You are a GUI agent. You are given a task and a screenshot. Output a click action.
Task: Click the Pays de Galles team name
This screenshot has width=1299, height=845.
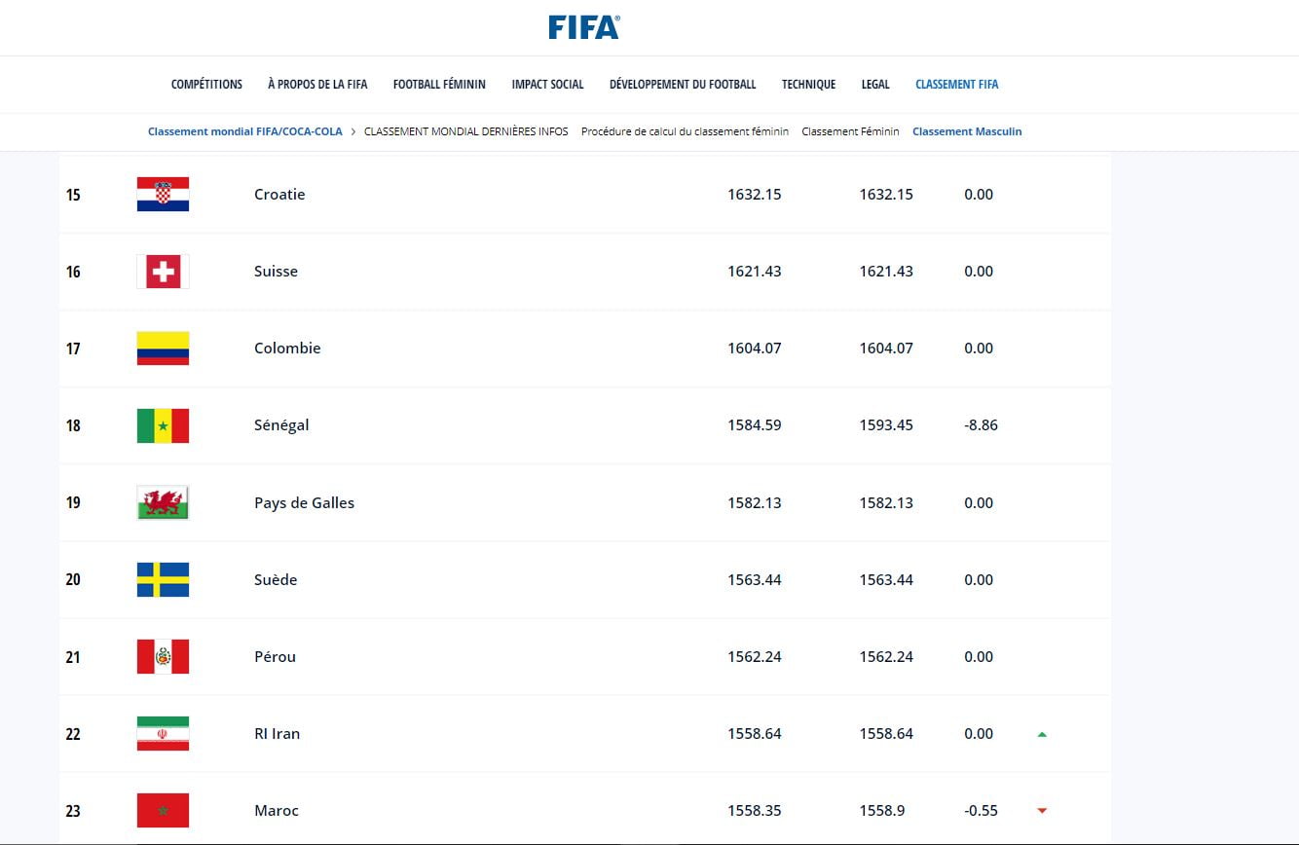[304, 503]
